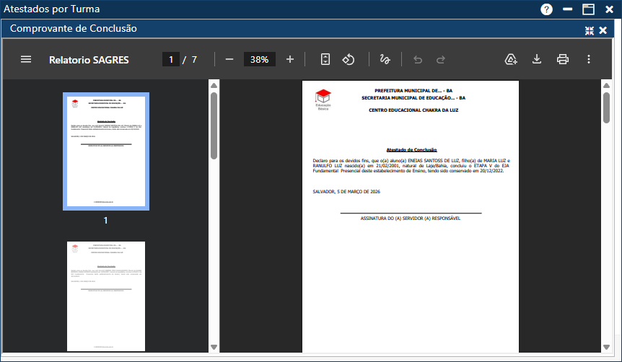Viewport: 622px width, 362px height.
Task: Restore the Comprovante de Conclusão panel size
Action: coord(590,30)
